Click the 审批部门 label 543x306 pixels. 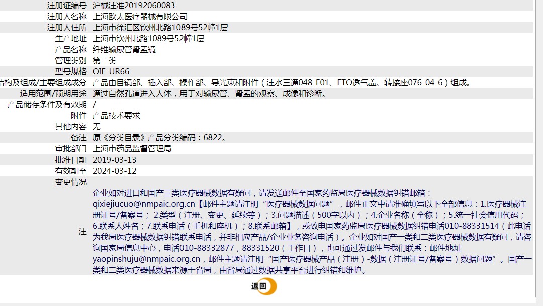click(x=71, y=149)
